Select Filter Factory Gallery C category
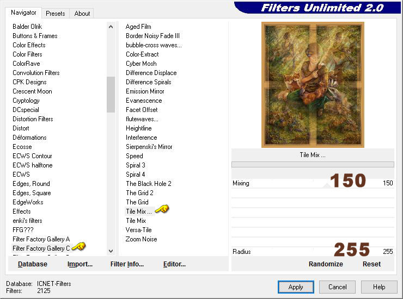This screenshot has height=299, width=403. (x=41, y=248)
